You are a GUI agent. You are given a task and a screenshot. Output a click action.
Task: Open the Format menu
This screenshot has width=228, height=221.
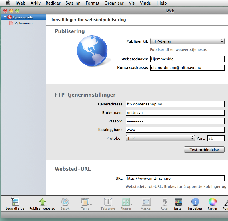tap(93, 3)
